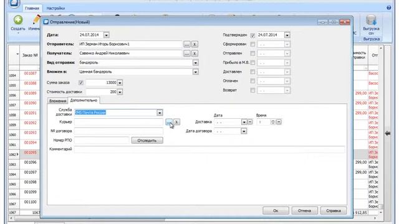Click the Отмена button

[x=305, y=210]
